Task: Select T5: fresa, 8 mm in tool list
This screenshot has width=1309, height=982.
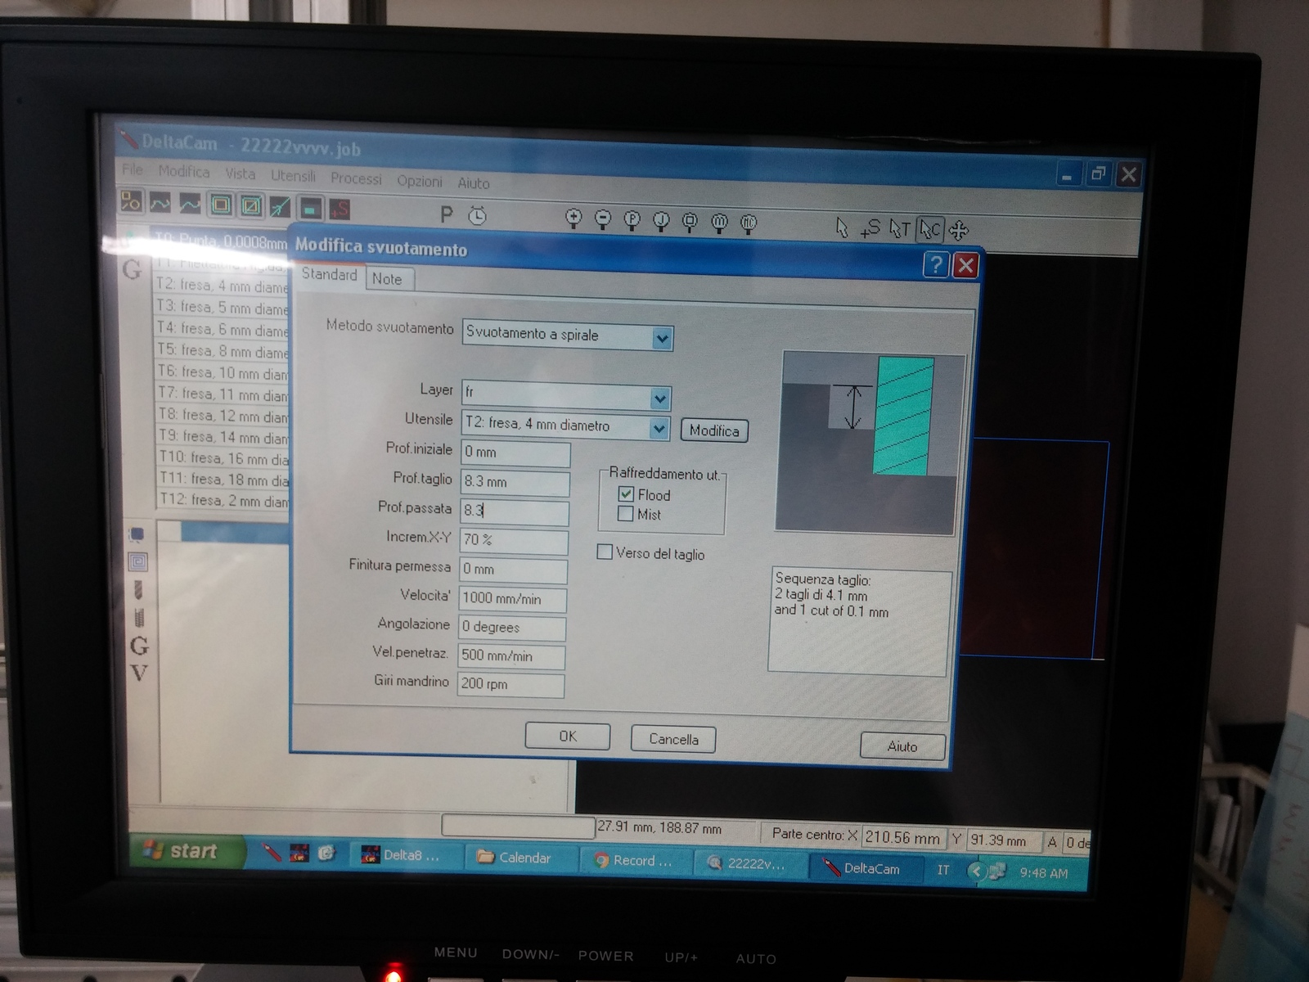Action: pyautogui.click(x=222, y=351)
